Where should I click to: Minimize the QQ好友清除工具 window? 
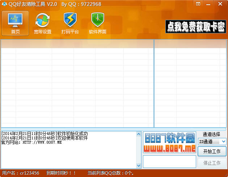pos(208,4)
